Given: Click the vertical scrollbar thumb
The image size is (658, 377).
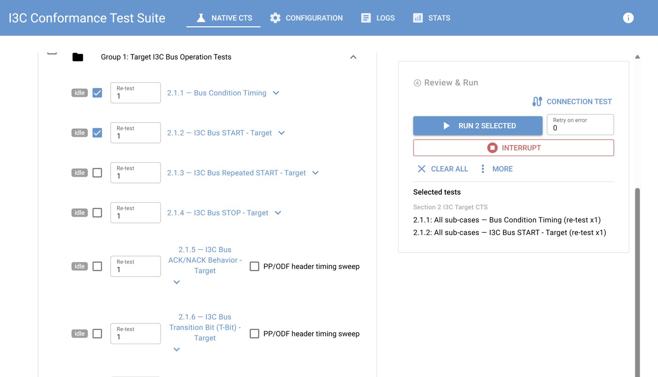Looking at the screenshot, I should (x=638, y=282).
